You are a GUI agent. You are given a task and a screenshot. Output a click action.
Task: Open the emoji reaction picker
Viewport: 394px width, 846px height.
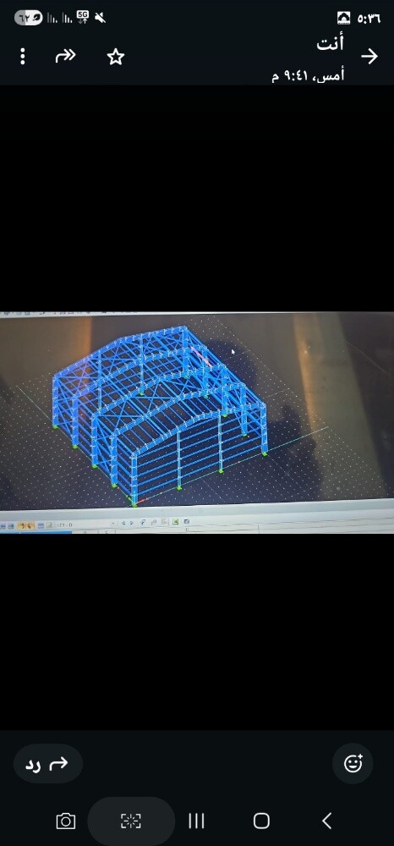click(353, 763)
